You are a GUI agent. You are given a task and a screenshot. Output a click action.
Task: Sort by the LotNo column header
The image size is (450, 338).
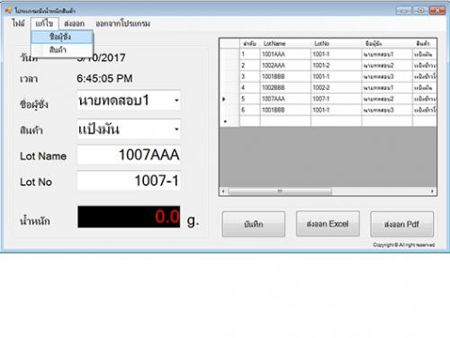pos(337,44)
